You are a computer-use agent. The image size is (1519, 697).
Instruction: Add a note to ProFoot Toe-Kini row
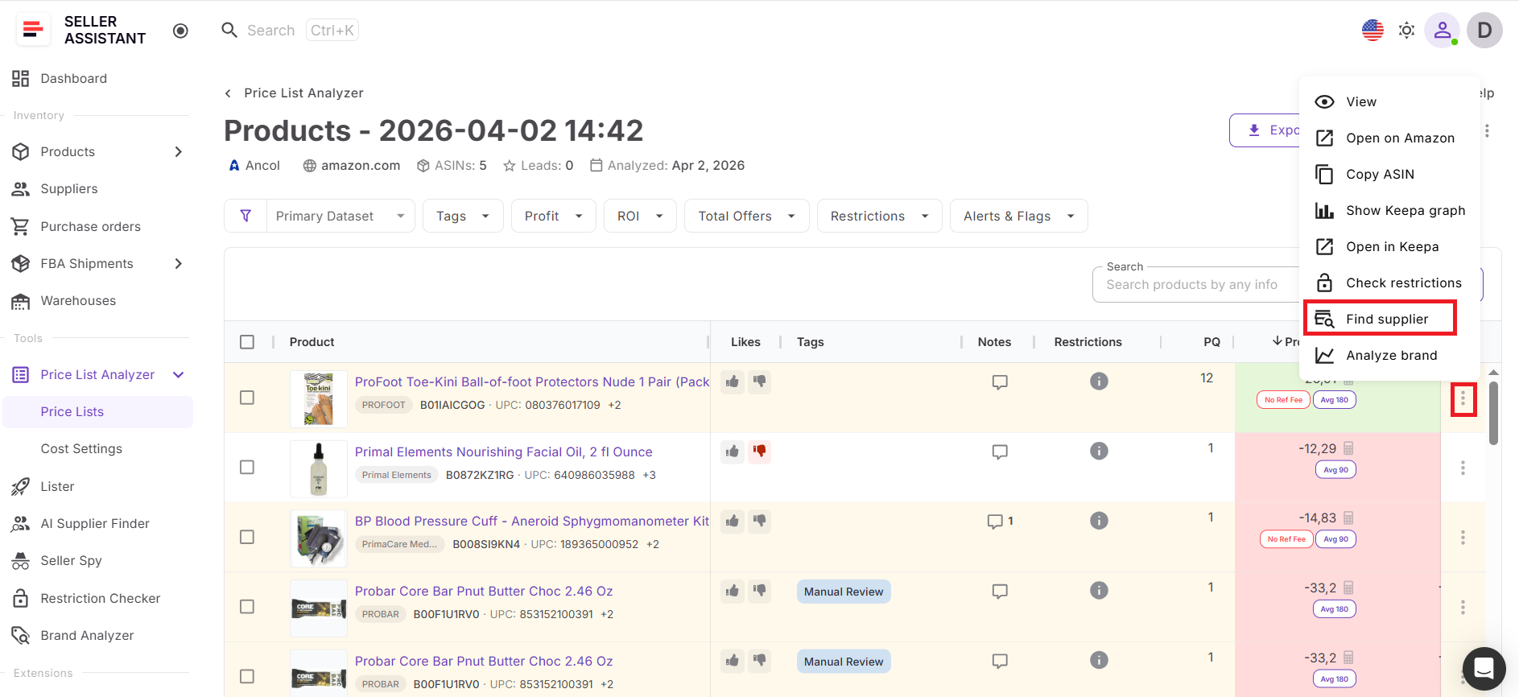pyautogui.click(x=1000, y=382)
